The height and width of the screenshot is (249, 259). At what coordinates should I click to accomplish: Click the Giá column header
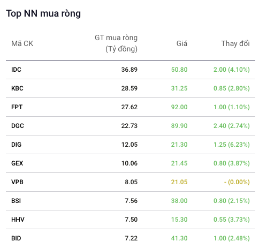[x=182, y=43]
